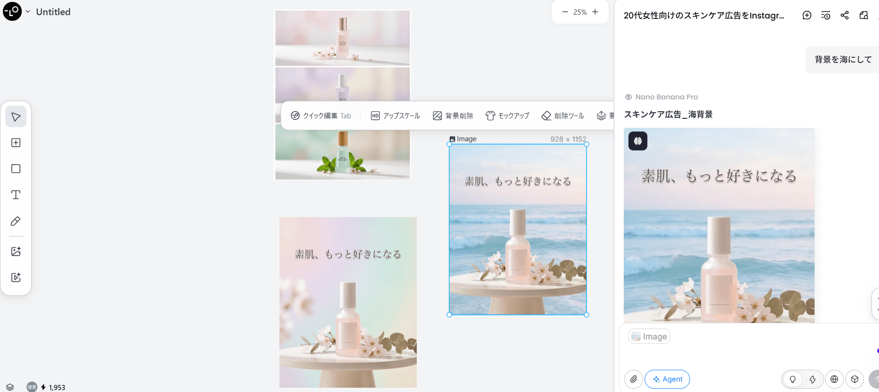The width and height of the screenshot is (879, 392).
Task: Select the cursor/select tool in left toolbar
Action: pos(16,117)
